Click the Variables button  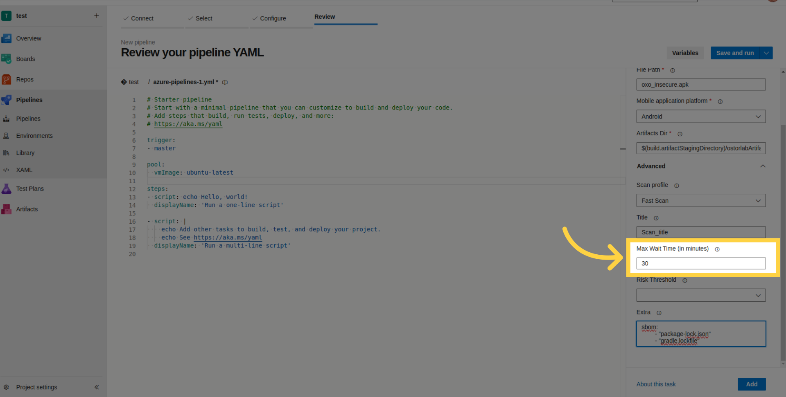(x=685, y=53)
